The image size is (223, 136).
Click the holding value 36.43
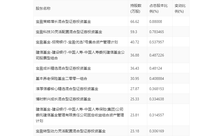(x=135, y=68)
